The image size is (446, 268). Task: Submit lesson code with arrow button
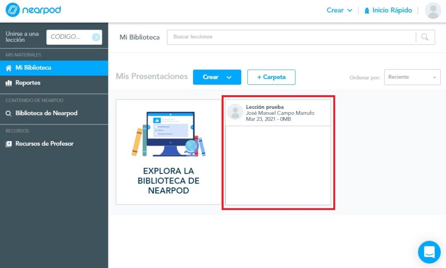point(96,37)
